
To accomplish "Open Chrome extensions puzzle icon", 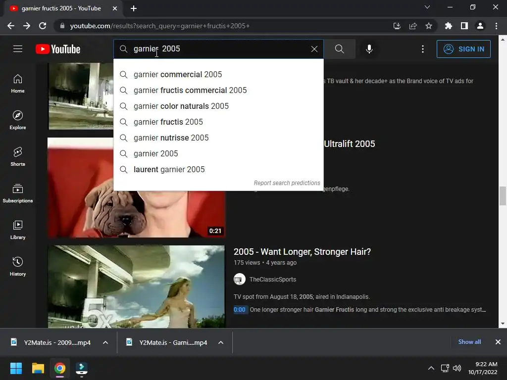I will [448, 26].
